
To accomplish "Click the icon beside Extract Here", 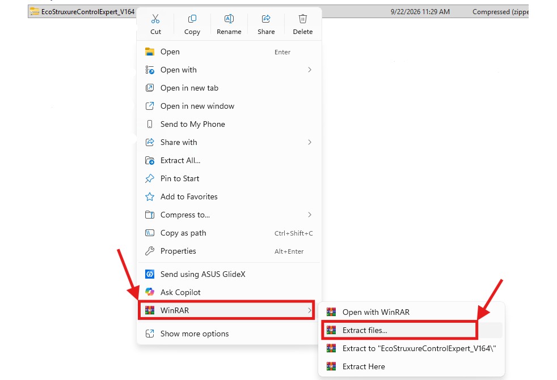I will click(x=331, y=366).
